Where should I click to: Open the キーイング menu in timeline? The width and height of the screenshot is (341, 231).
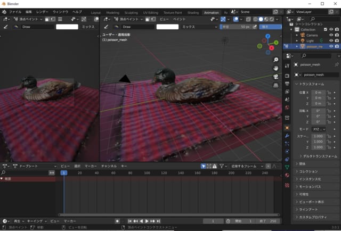tap(35, 221)
